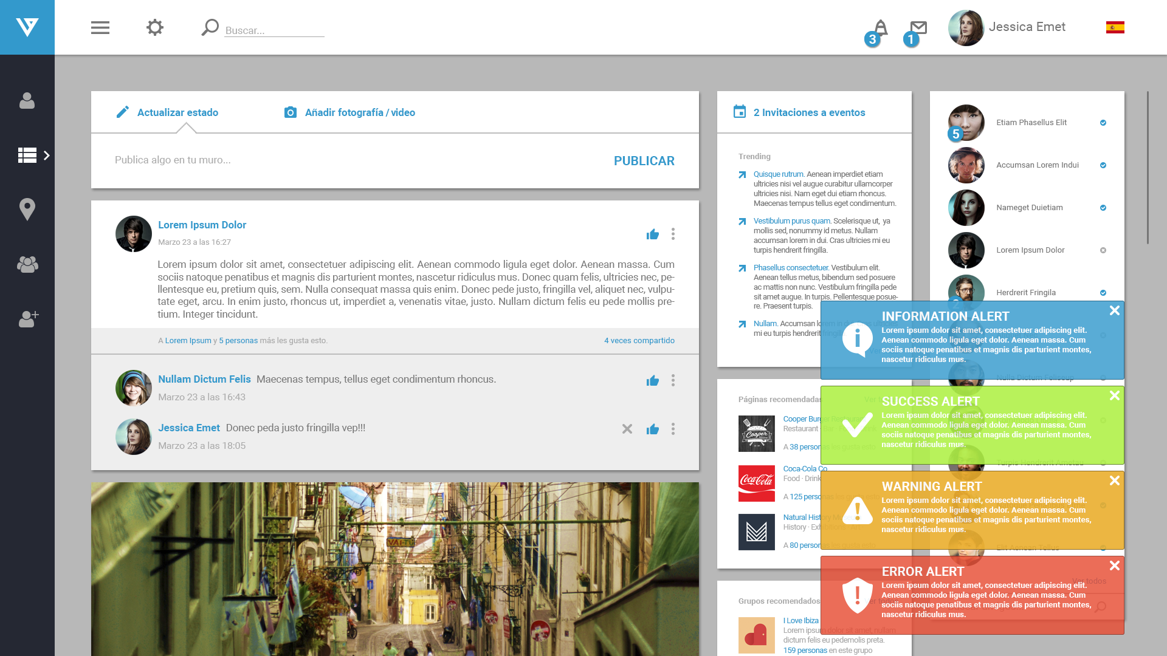
Task: Click the PUBLICAR button
Action: pos(644,161)
